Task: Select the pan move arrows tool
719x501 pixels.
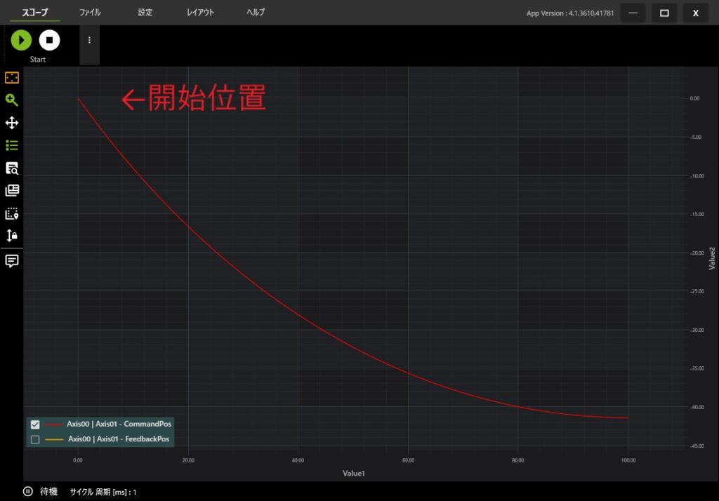Action: [x=12, y=123]
